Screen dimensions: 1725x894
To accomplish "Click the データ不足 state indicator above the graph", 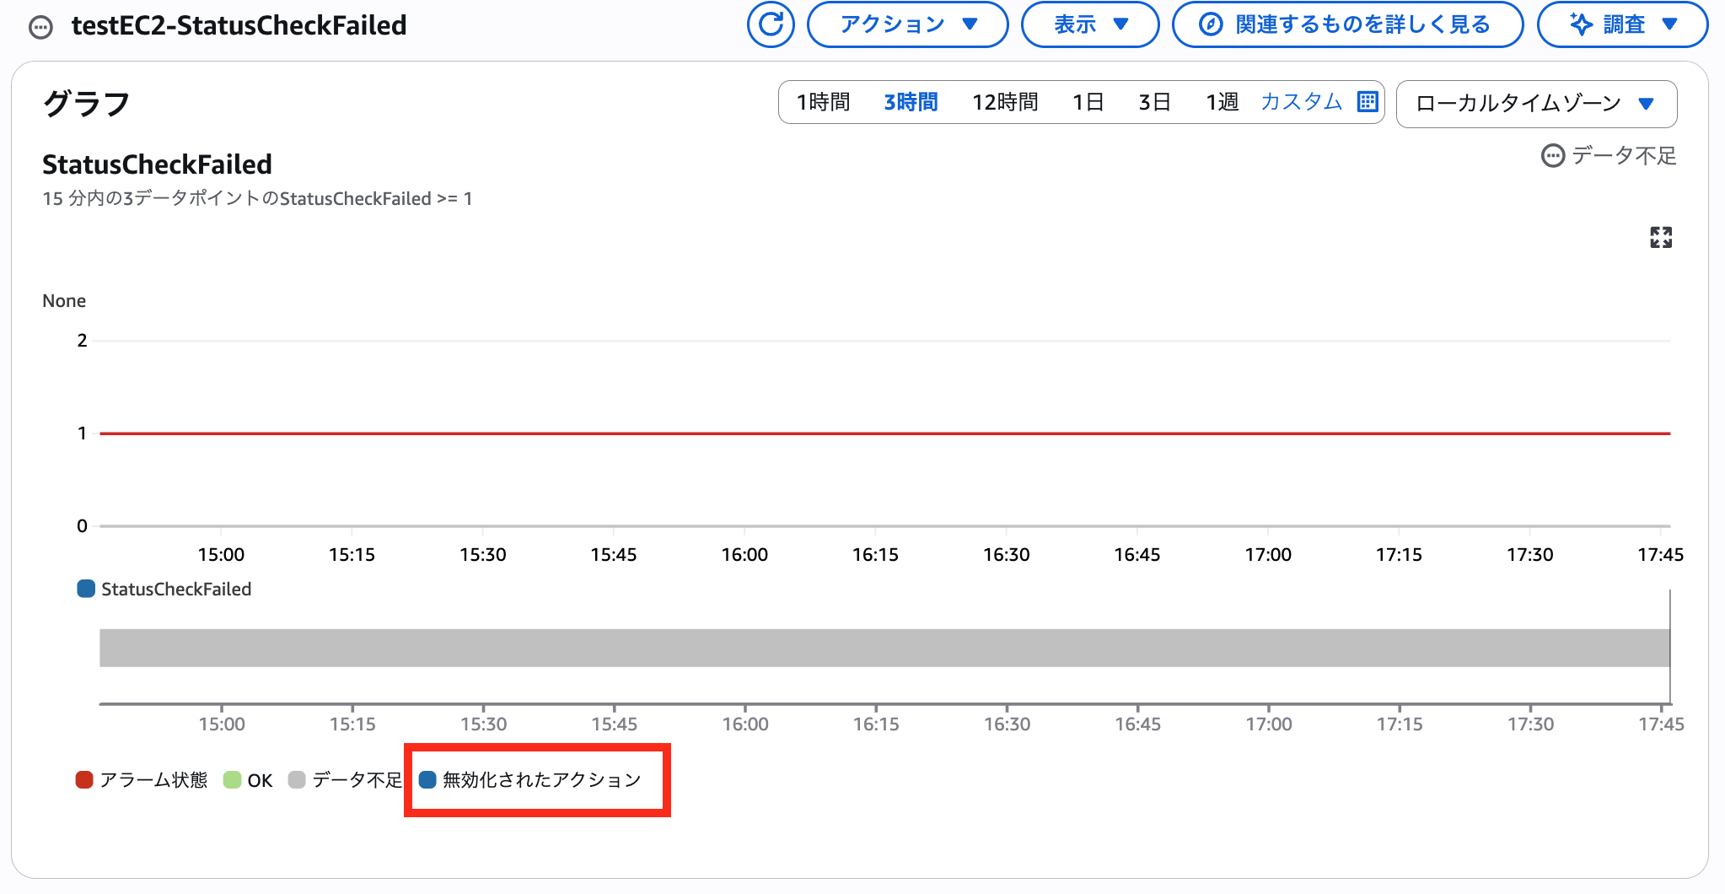I will 1608,156.
